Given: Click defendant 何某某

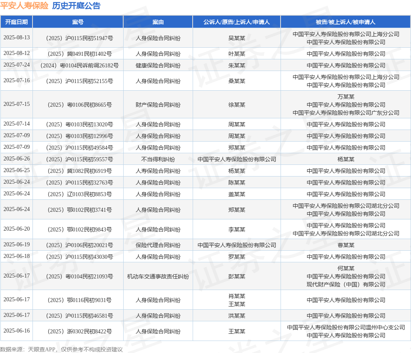Looking at the screenshot, I should pos(346,269).
